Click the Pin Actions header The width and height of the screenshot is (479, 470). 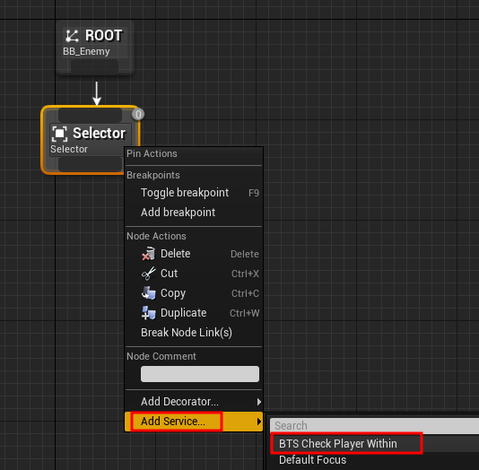tap(152, 153)
